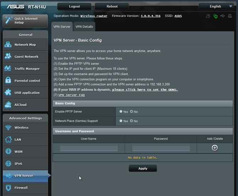Click the General heading
The width and height of the screenshot is (238, 196).
[26, 35]
